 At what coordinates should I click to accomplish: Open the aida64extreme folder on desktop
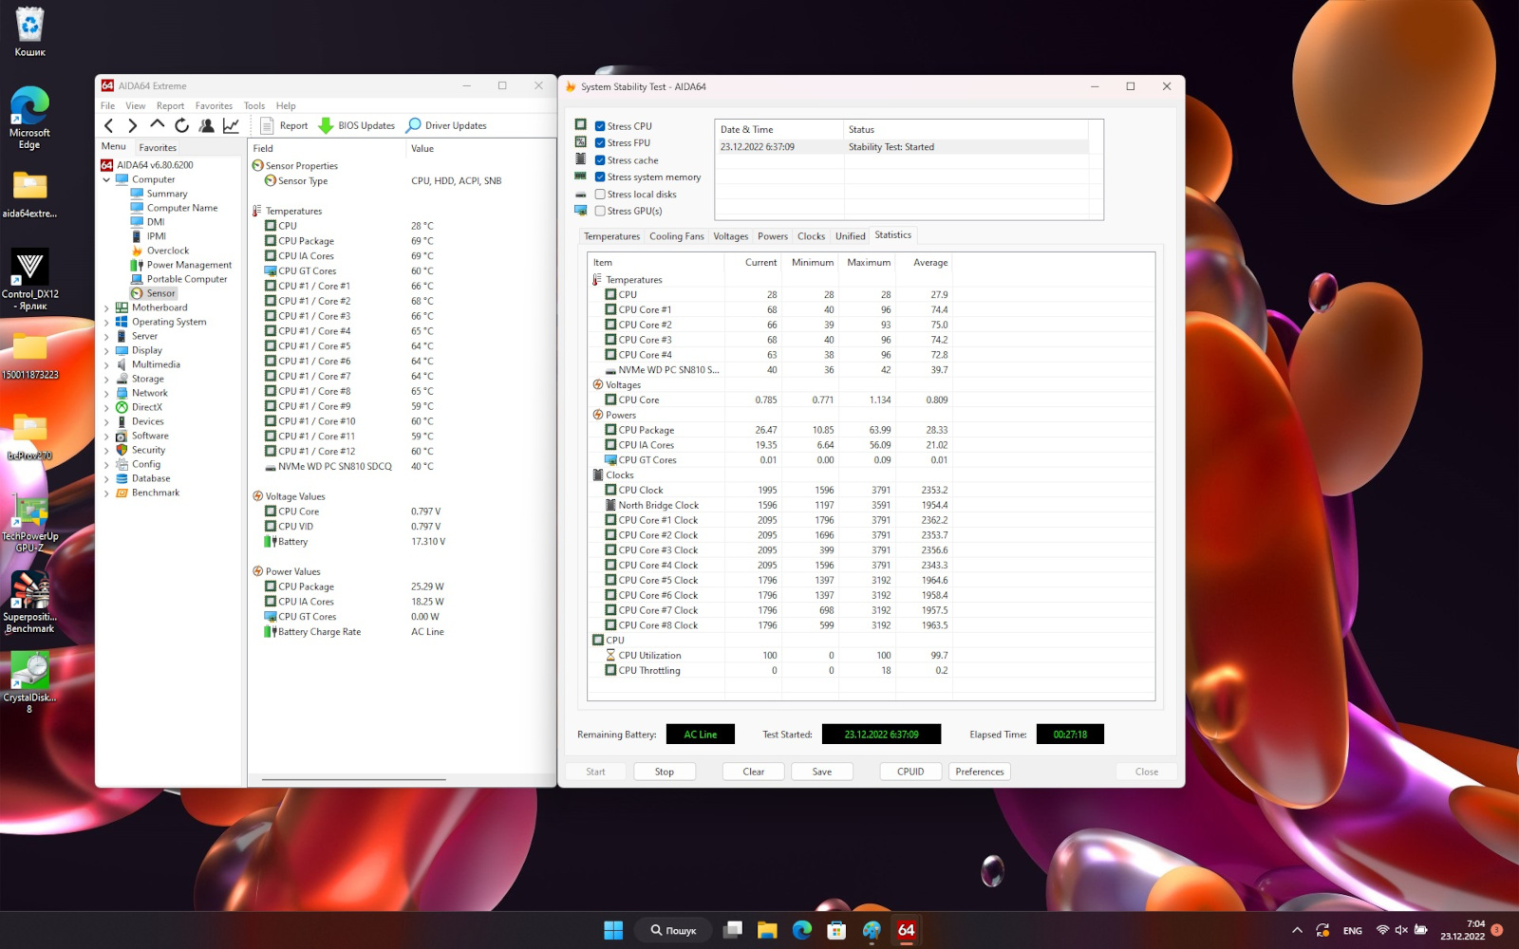(29, 195)
